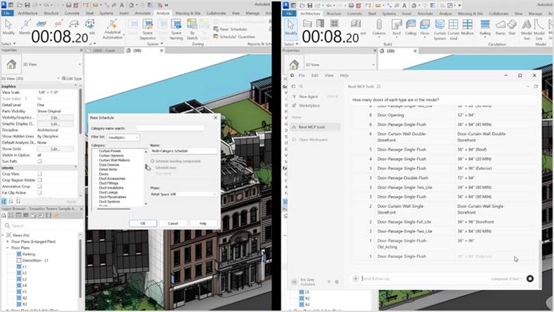The height and width of the screenshot is (312, 554).
Task: Toggle visibility box for floor plan L1
Action: [19, 266]
